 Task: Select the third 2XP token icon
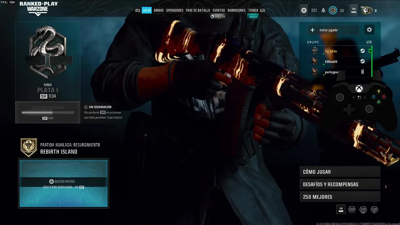pyautogui.click(x=374, y=209)
